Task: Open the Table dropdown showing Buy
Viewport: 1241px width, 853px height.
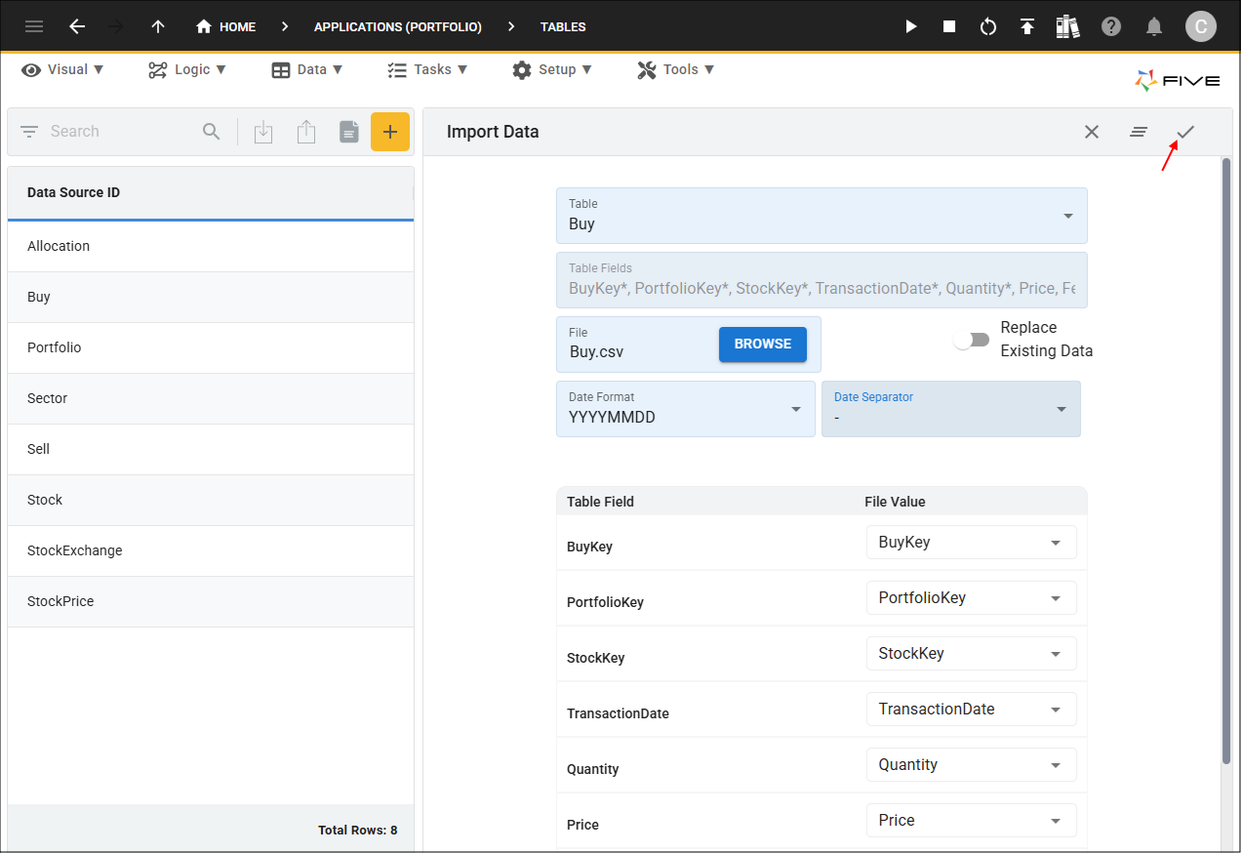Action: click(x=821, y=216)
